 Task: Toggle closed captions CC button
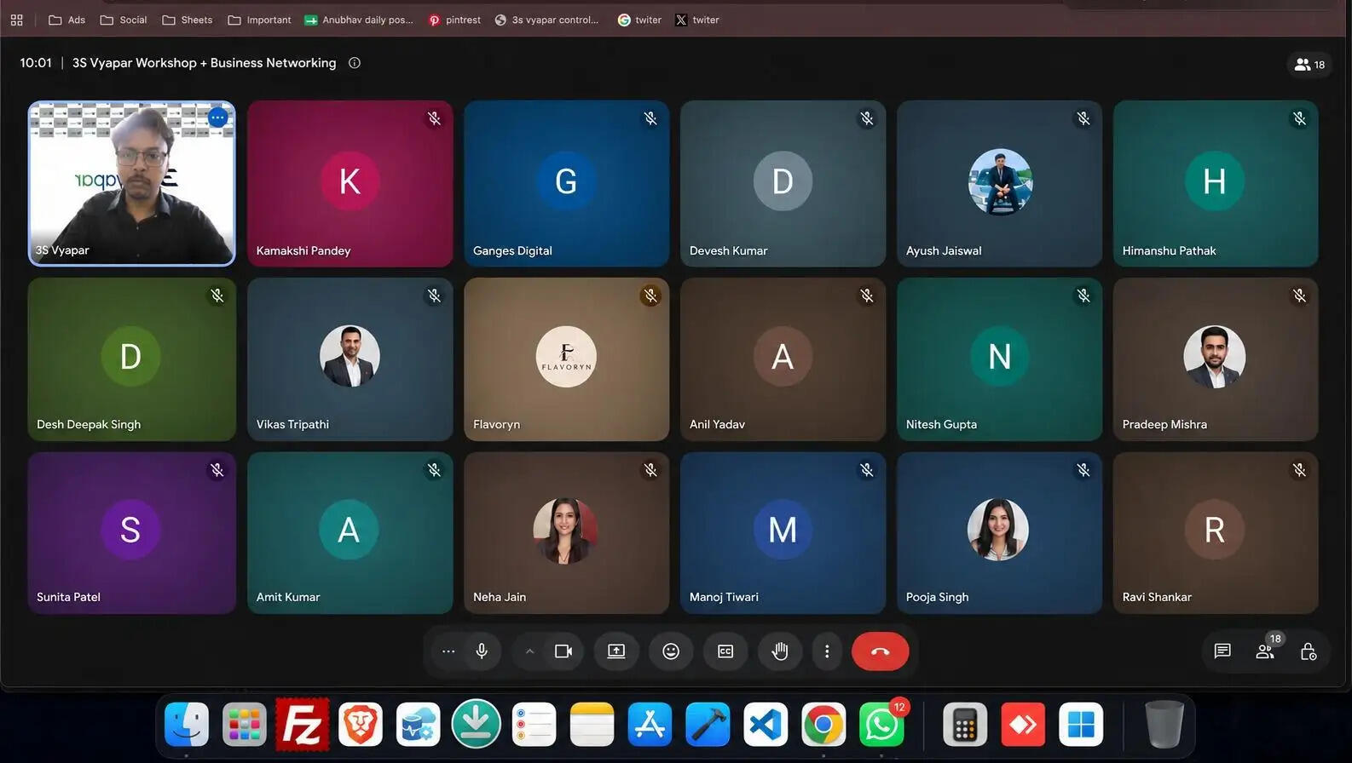click(725, 651)
